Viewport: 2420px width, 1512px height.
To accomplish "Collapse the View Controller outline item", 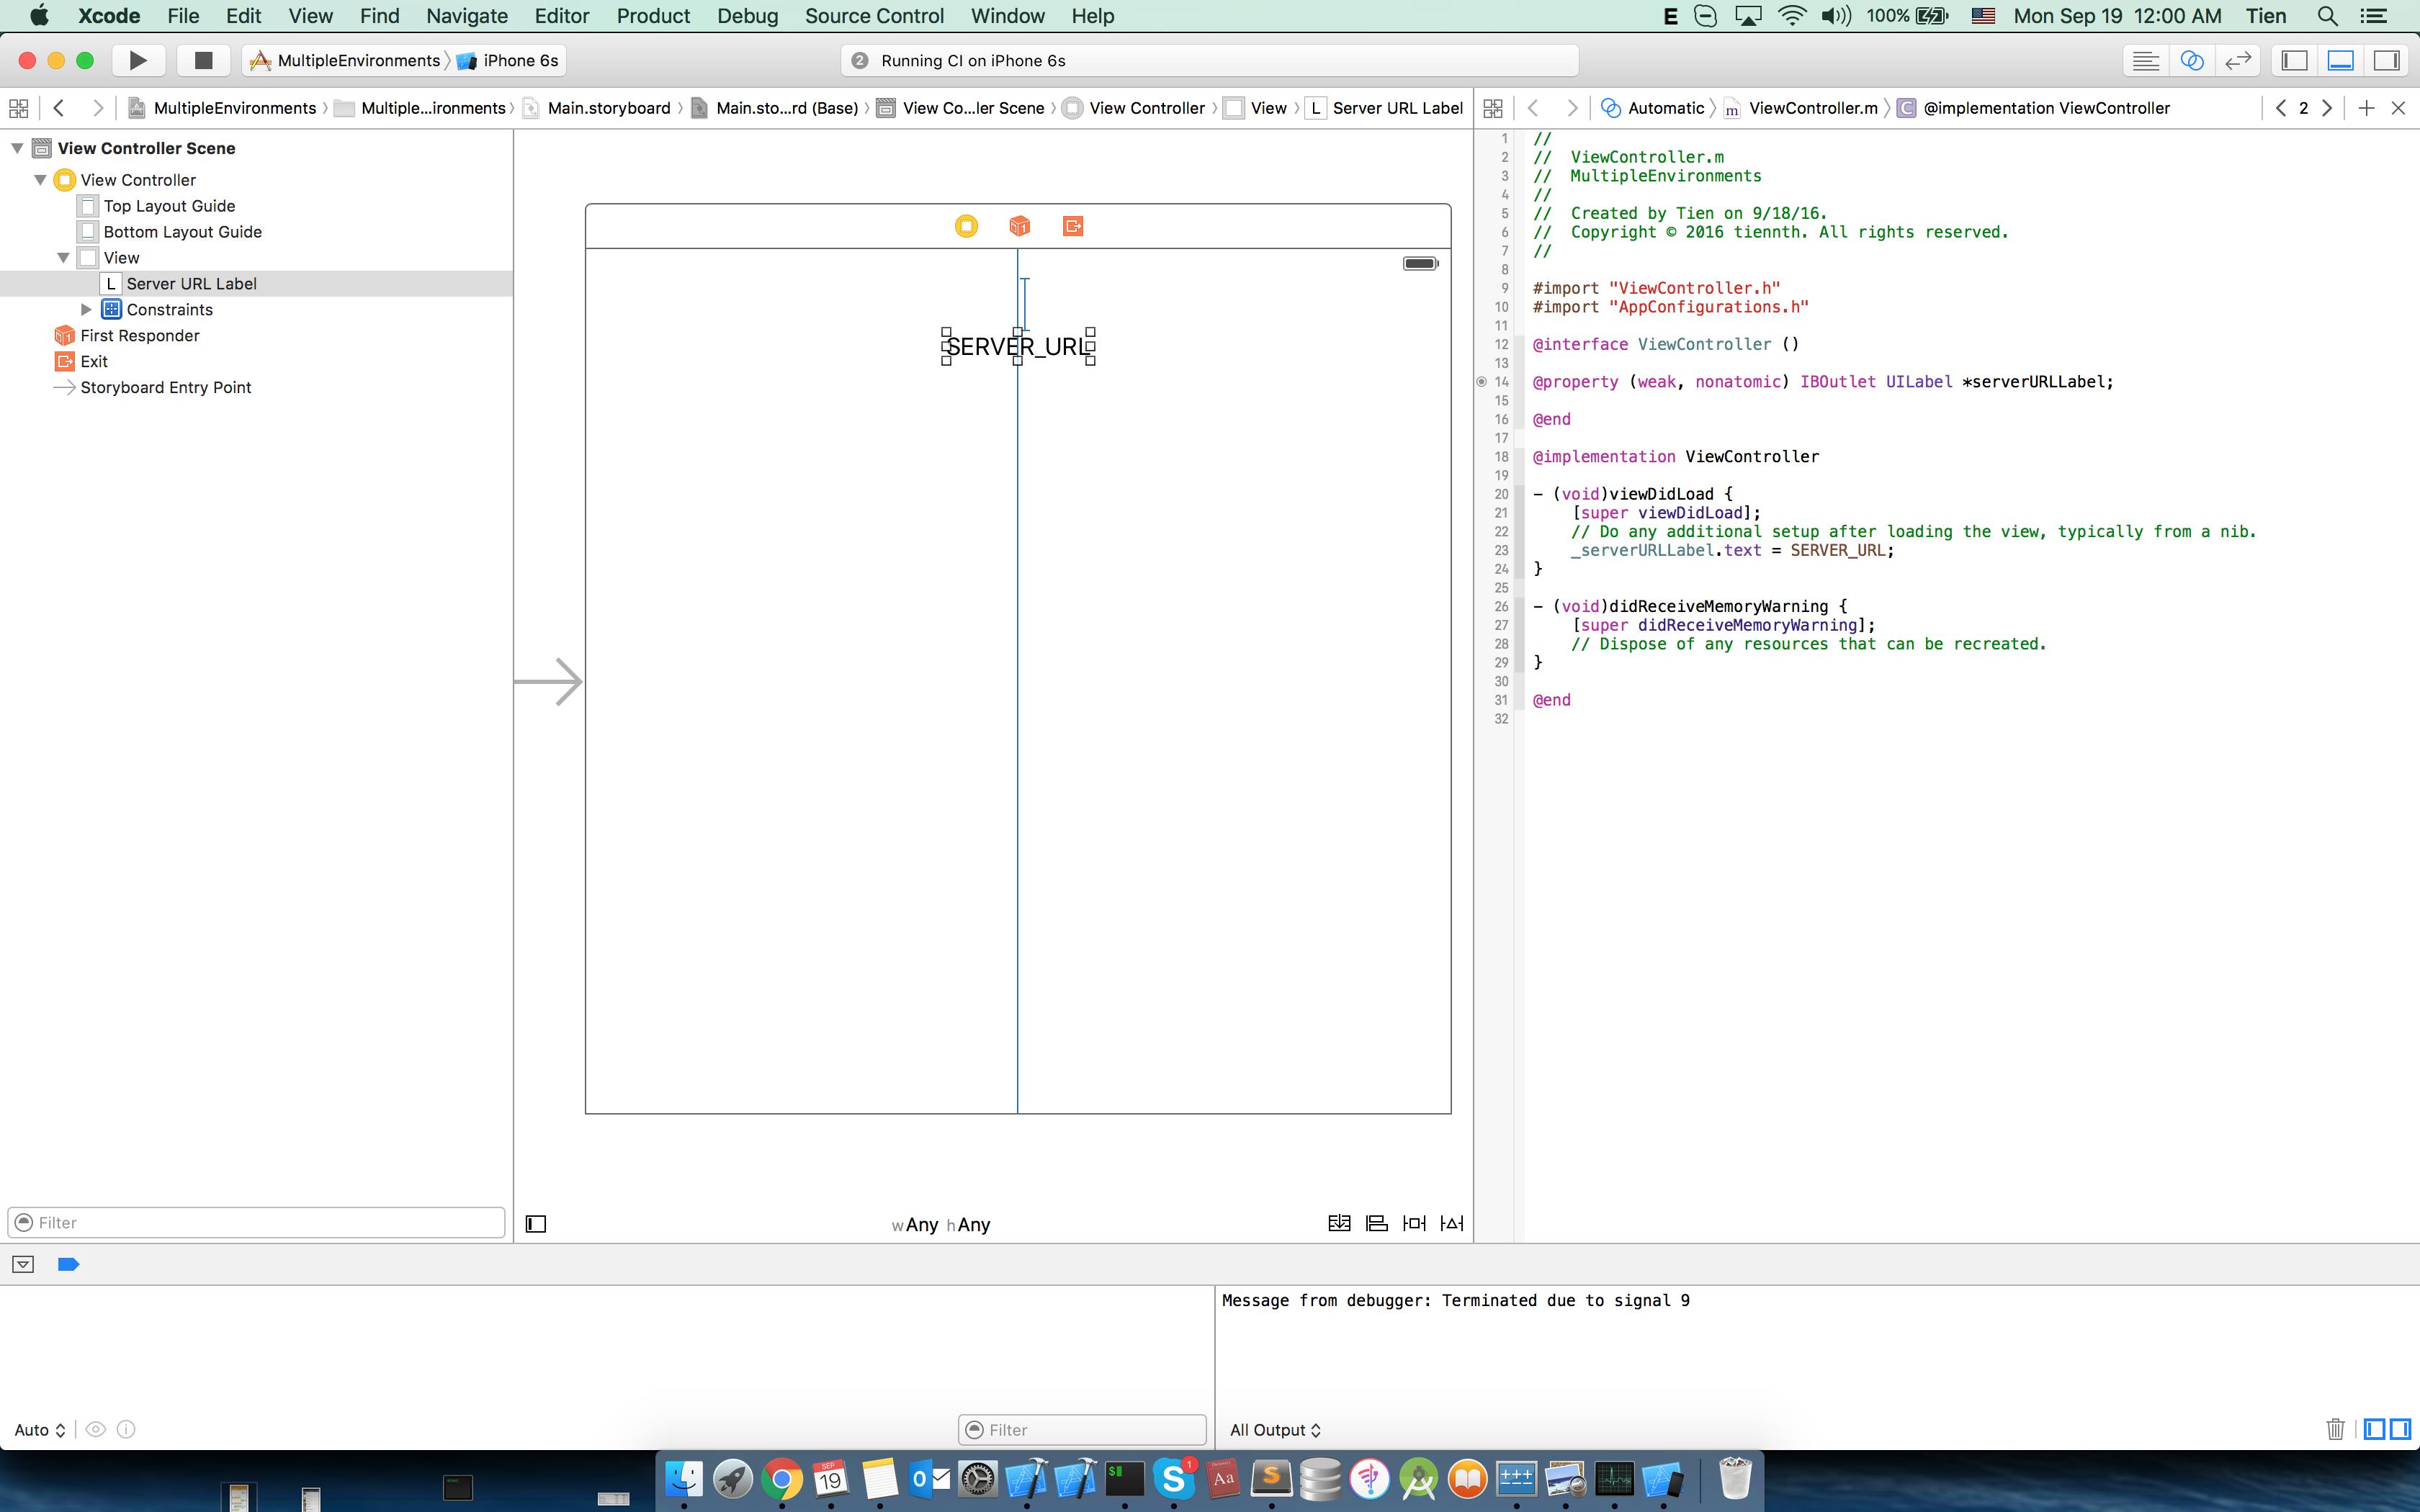I will click(x=41, y=180).
